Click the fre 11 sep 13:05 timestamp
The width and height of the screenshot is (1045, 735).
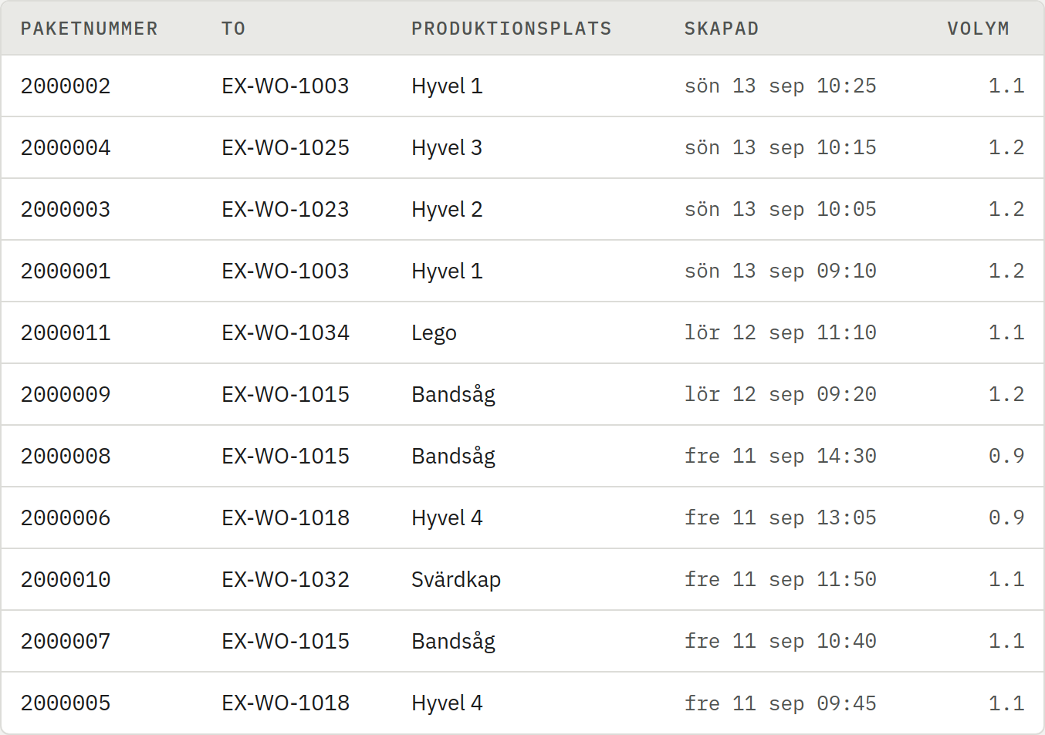(780, 518)
